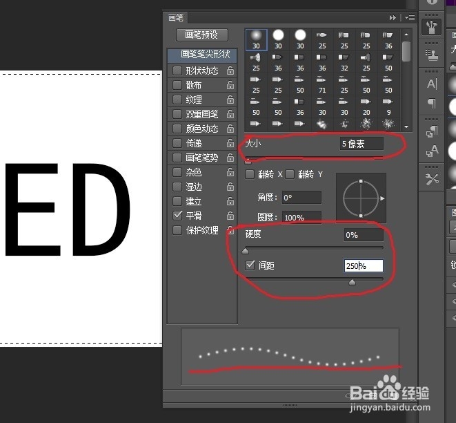Select the size 20 brush preset
This screenshot has width=456, height=423.
coord(366,106)
